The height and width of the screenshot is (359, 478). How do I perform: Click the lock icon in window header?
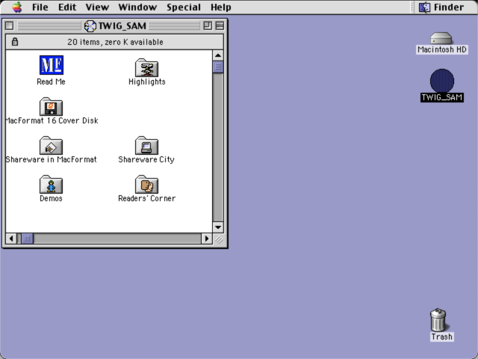pos(15,42)
